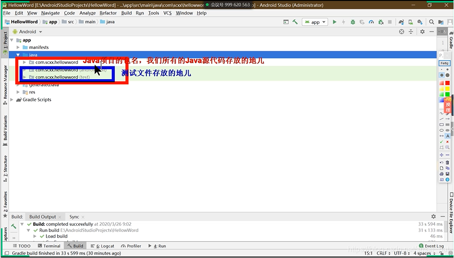Click the save disk icon in annotation palette
Image resolution: width=454 pixels, height=258 pixels.
447,174
